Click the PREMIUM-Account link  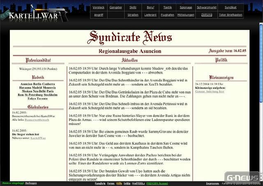pos(157,184)
